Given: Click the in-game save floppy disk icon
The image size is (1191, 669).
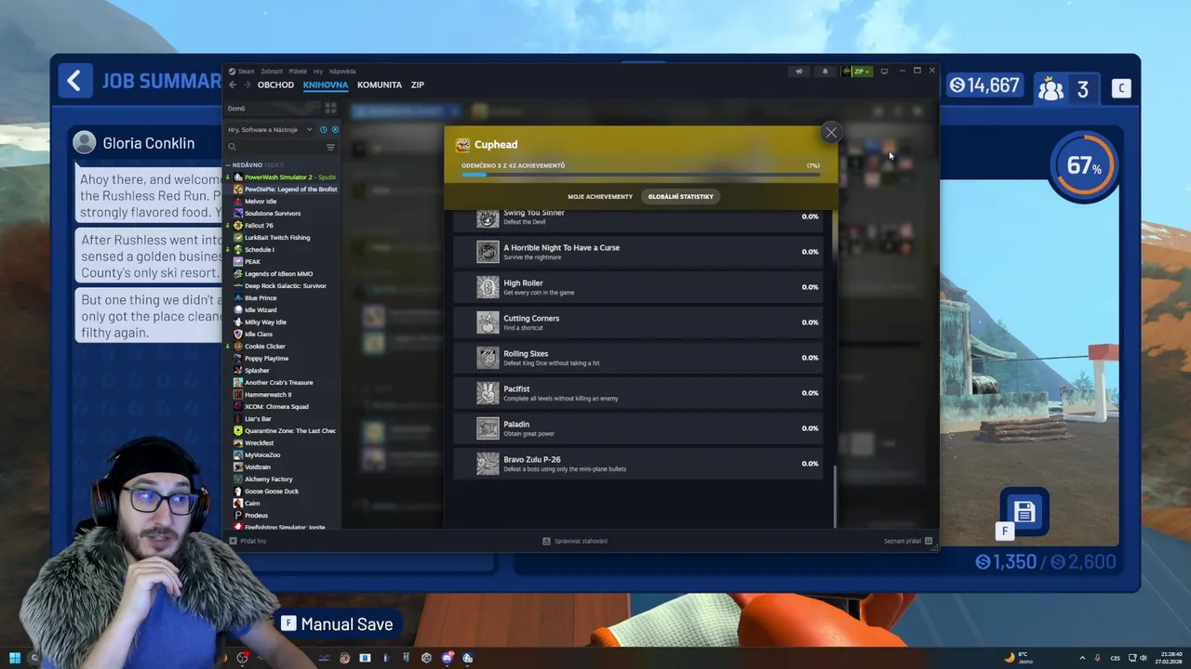Looking at the screenshot, I should click(1024, 512).
